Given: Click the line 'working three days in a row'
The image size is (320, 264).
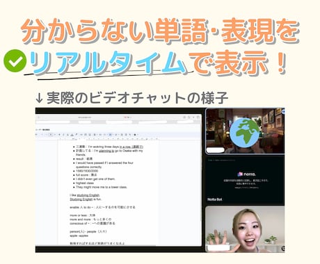Looking at the screenshot, I should click(109, 147).
